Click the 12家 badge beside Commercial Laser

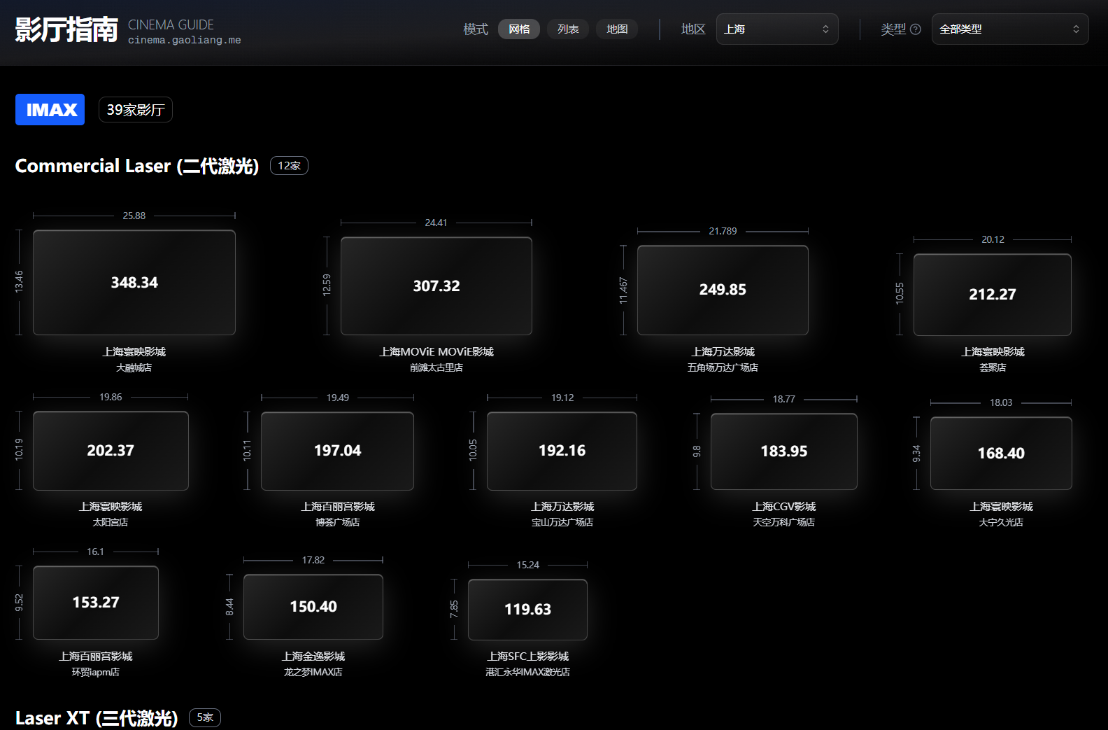pos(289,166)
